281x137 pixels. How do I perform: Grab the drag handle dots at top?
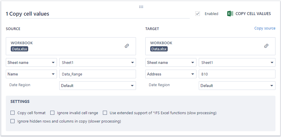[141, 7]
